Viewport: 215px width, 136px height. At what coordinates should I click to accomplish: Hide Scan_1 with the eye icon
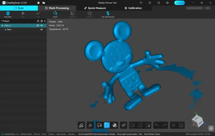coord(42,25)
